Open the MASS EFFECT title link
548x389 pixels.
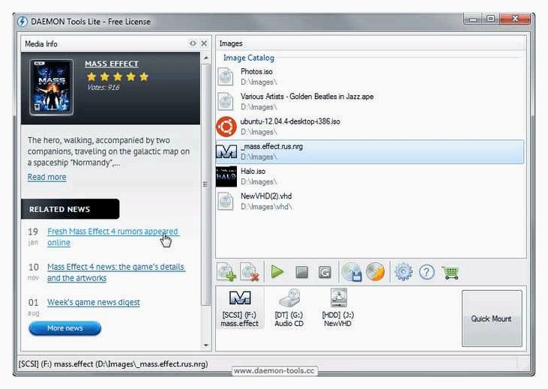coord(112,64)
